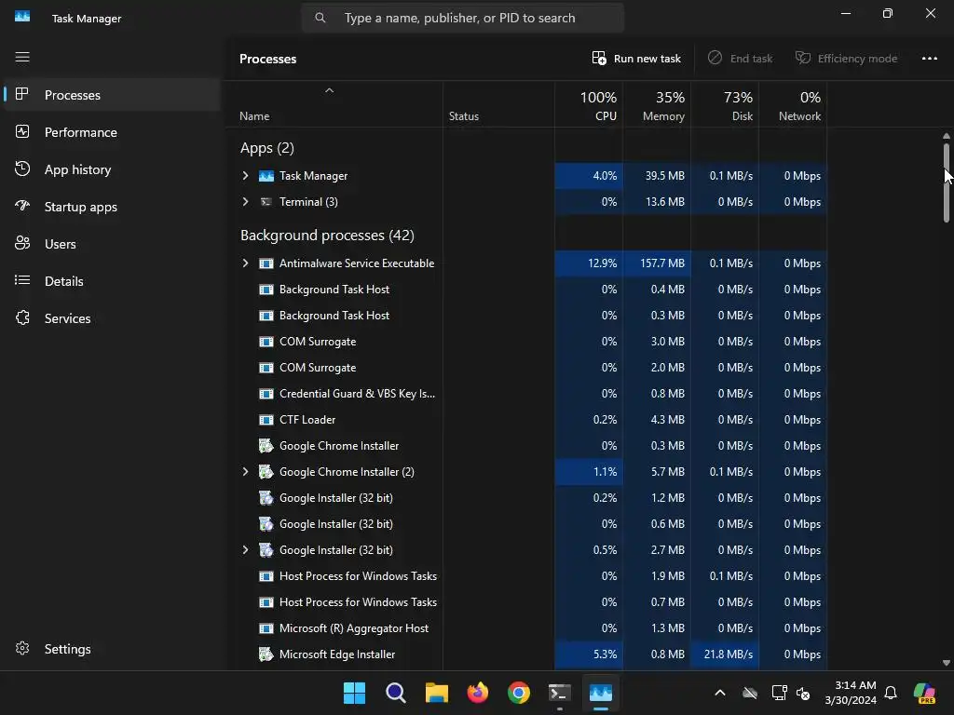This screenshot has height=715, width=954.
Task: Show hidden system tray icons
Action: click(x=720, y=693)
